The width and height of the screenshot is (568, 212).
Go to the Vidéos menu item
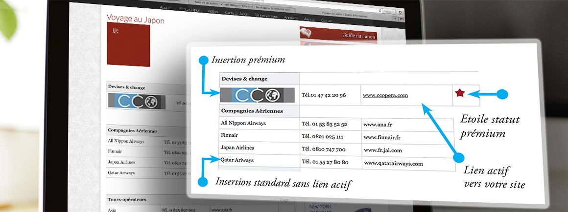click(213, 11)
